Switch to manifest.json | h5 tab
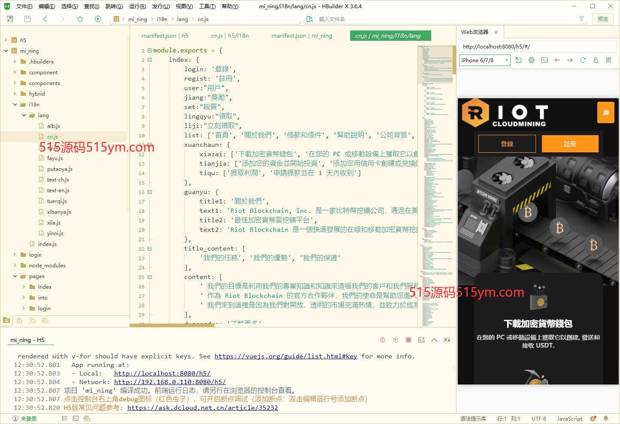 [x=165, y=36]
